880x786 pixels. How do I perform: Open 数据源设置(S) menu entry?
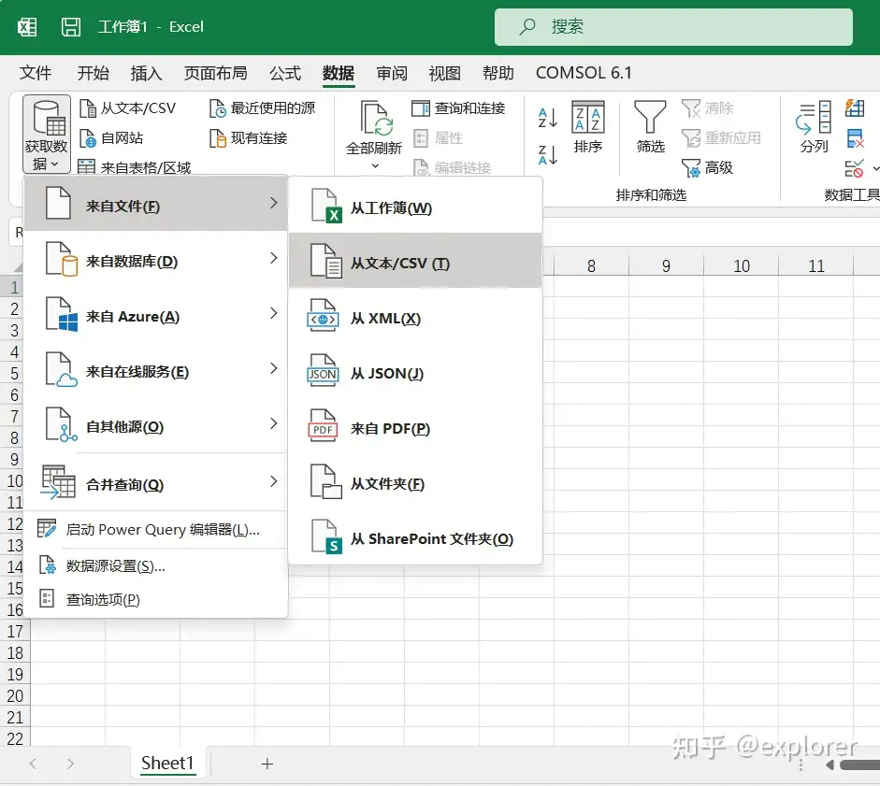click(156, 566)
